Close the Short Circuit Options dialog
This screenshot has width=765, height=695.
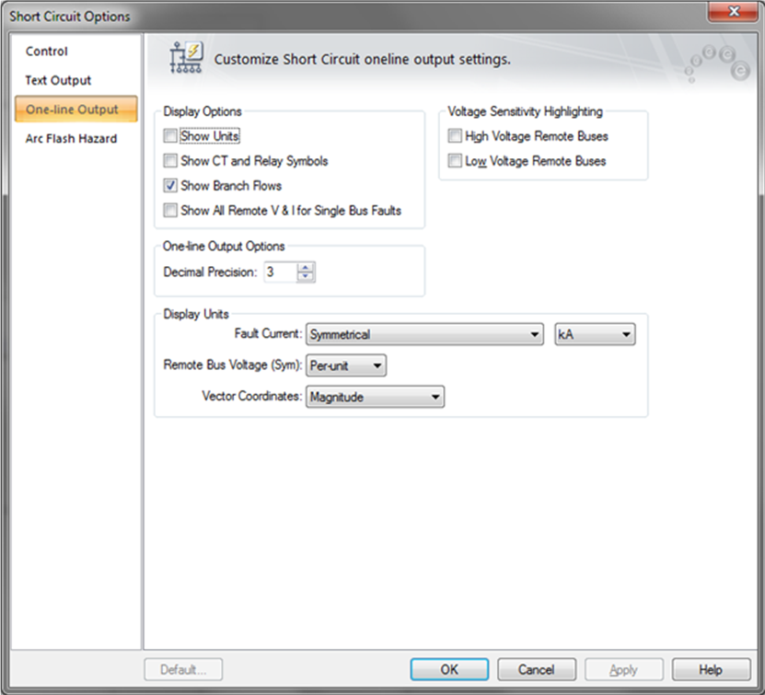(736, 13)
